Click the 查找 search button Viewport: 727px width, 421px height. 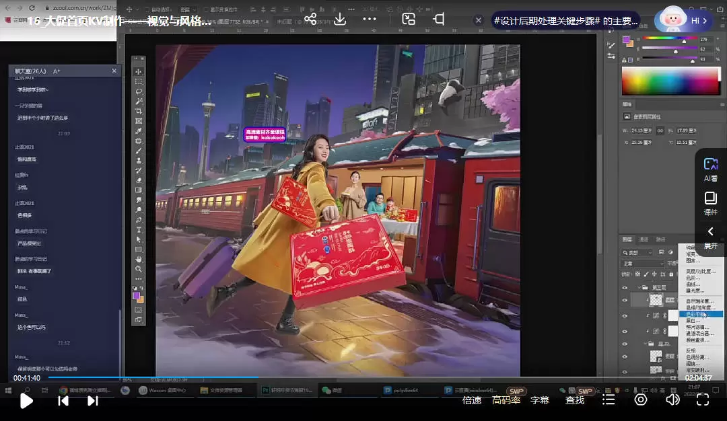coord(575,400)
